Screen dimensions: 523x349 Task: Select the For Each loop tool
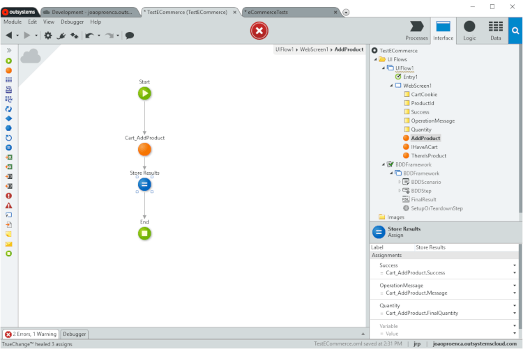pos(8,138)
